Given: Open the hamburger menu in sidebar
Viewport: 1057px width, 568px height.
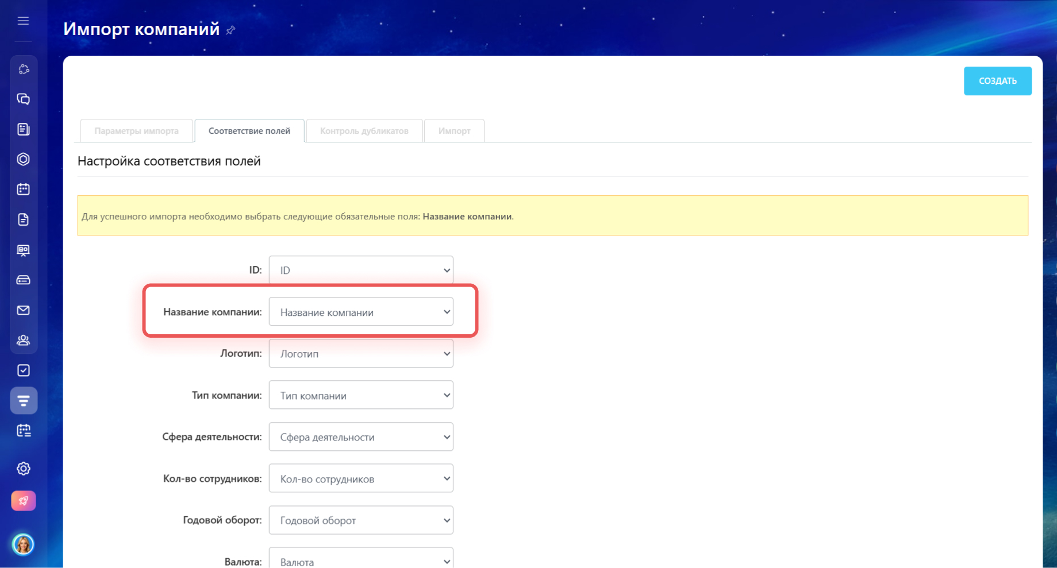Looking at the screenshot, I should (x=23, y=21).
